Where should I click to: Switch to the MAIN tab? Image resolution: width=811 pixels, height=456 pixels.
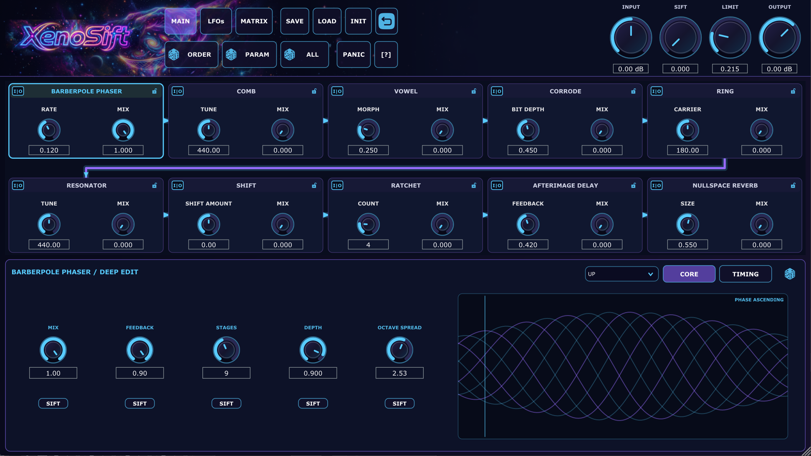click(x=180, y=21)
